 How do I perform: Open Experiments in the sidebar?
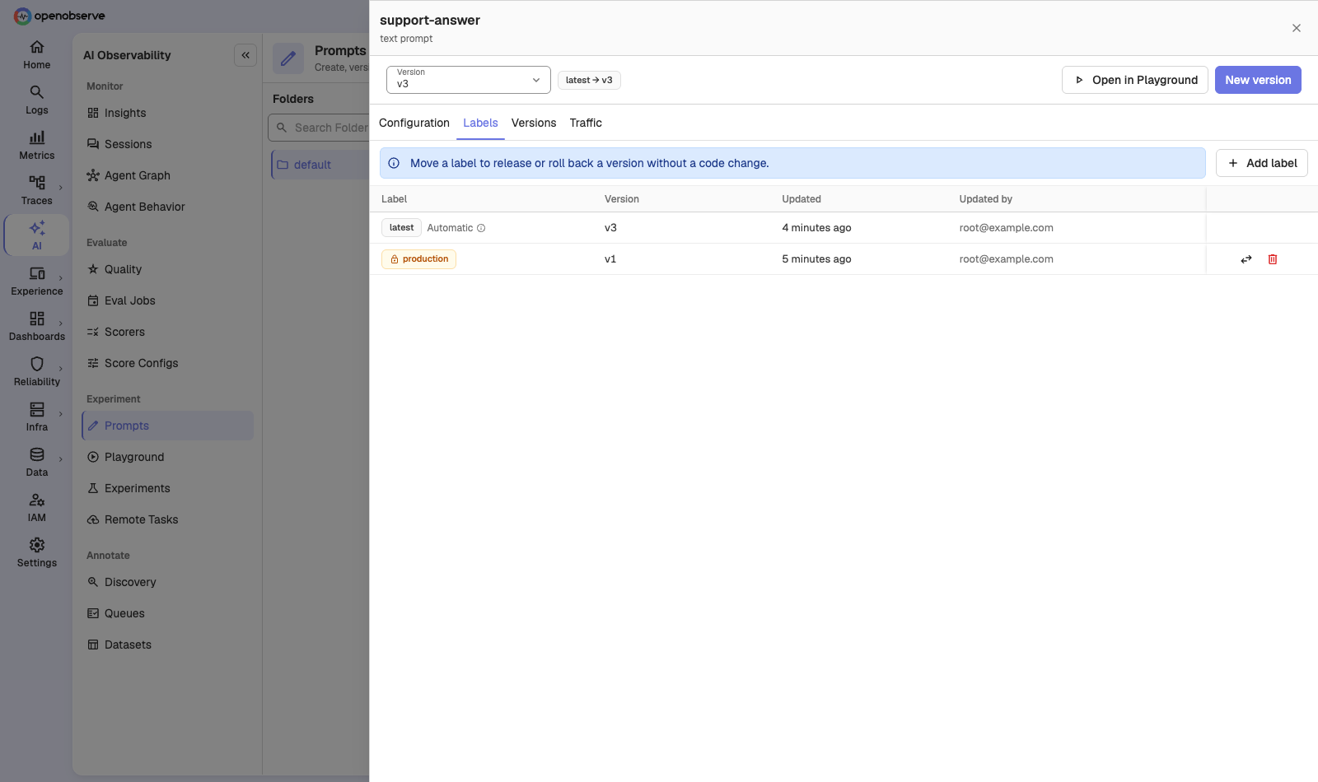tap(167, 488)
